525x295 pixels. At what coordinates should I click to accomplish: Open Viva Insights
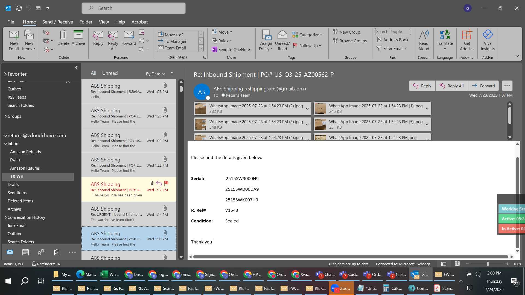click(488, 40)
